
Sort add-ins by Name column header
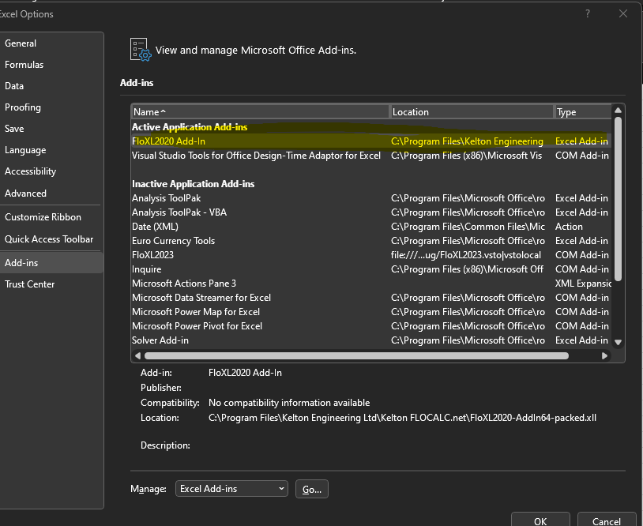pos(260,111)
